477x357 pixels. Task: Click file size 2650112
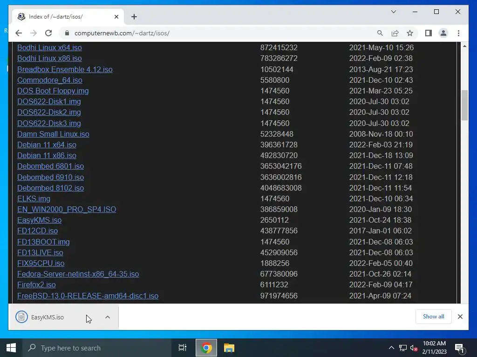tap(274, 220)
